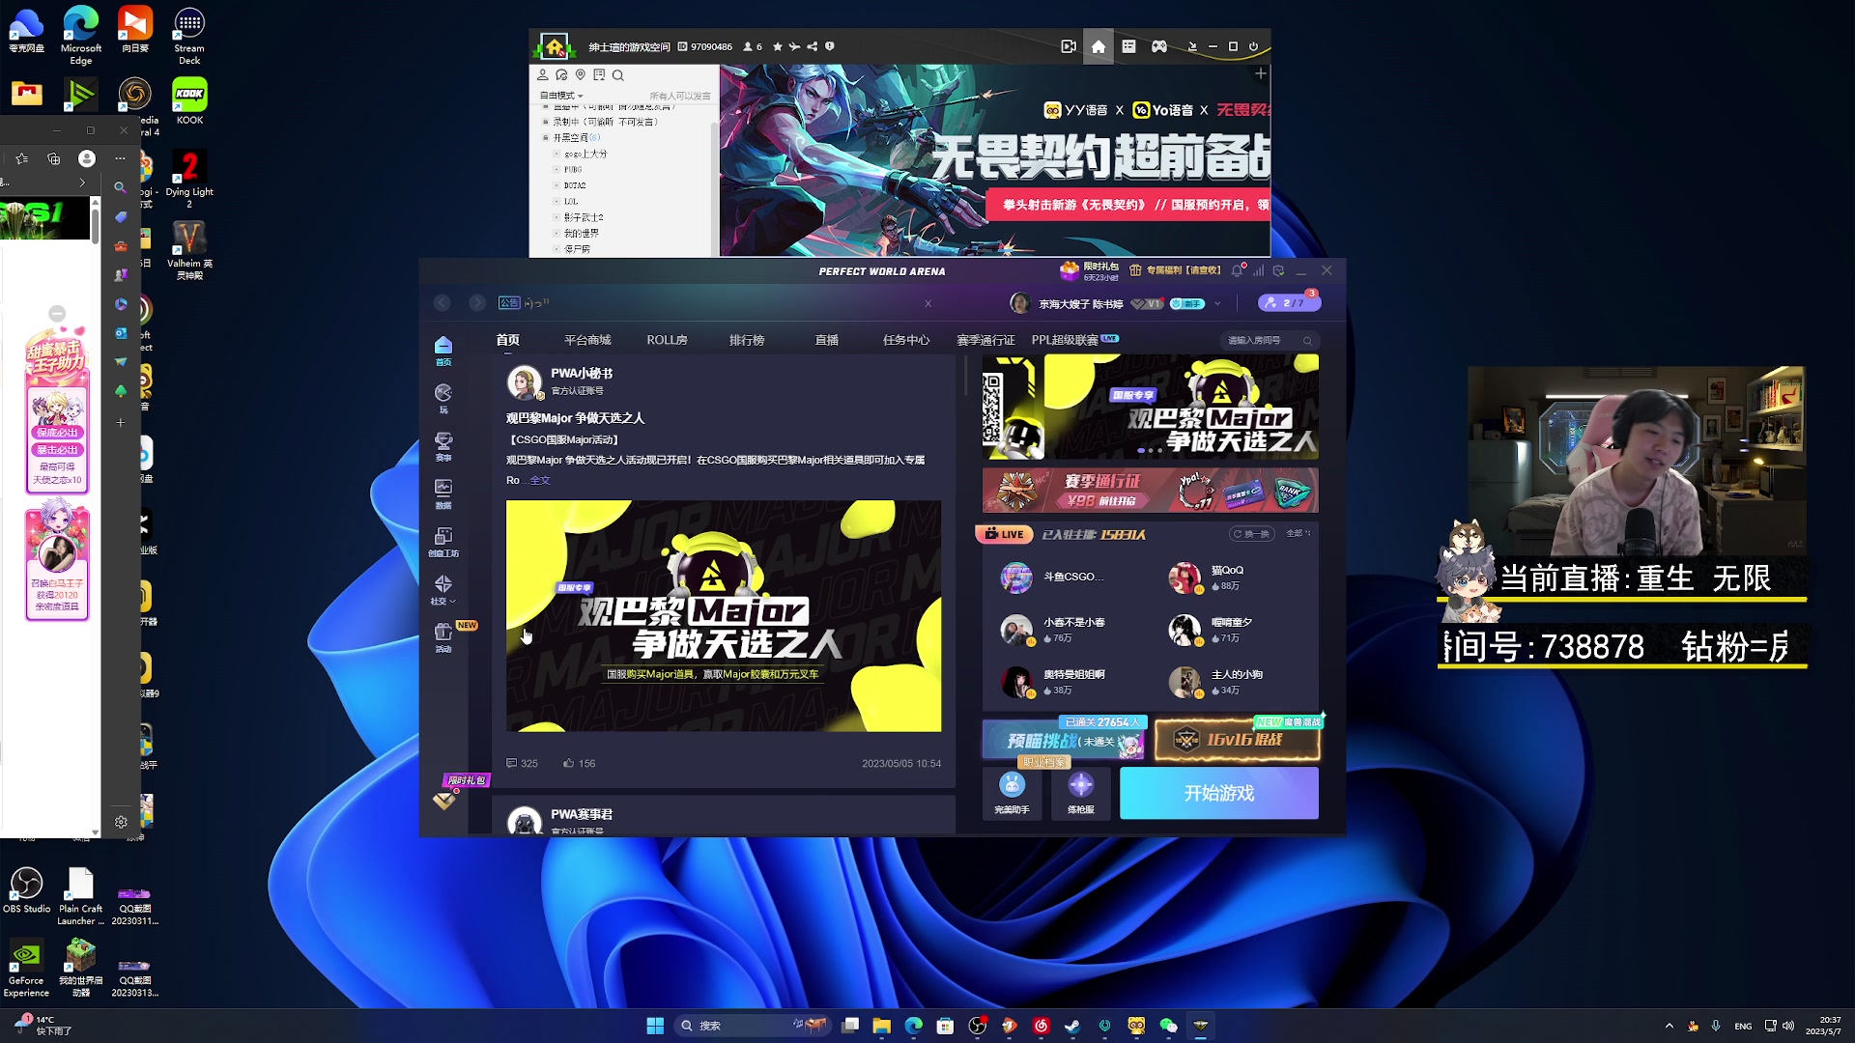This screenshot has height=1043, width=1855.
Task: Open the Steam icon on the taskbar
Action: (x=1072, y=1026)
